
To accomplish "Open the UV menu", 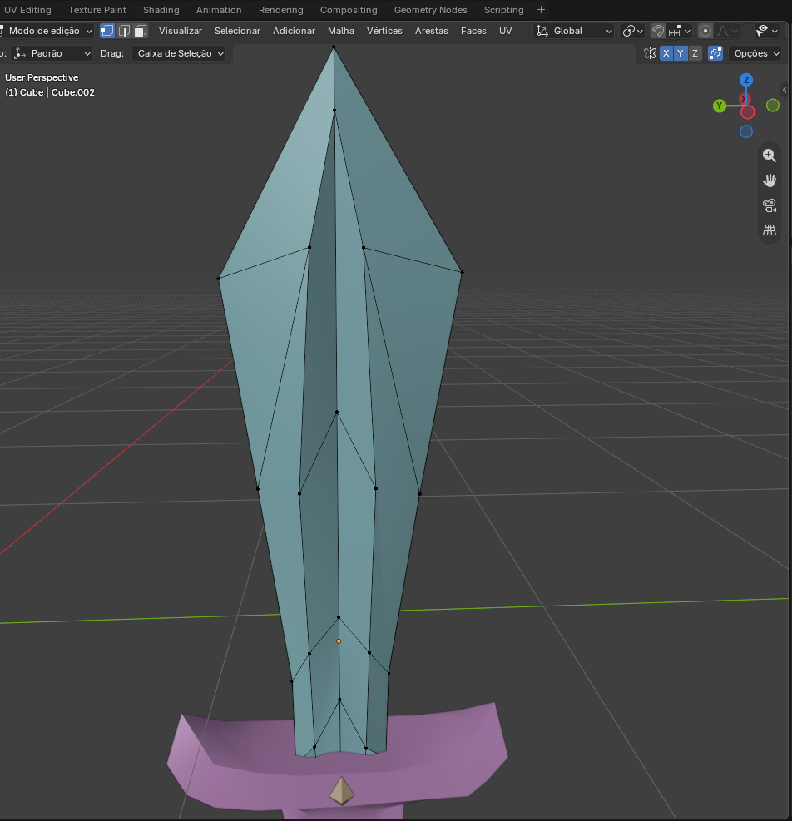I will tap(506, 31).
